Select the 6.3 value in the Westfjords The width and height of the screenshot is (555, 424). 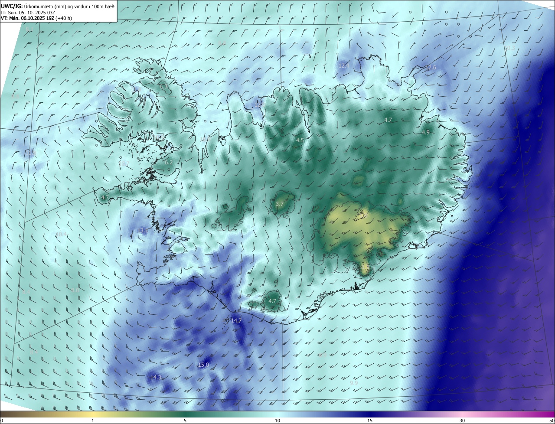pyautogui.click(x=163, y=87)
